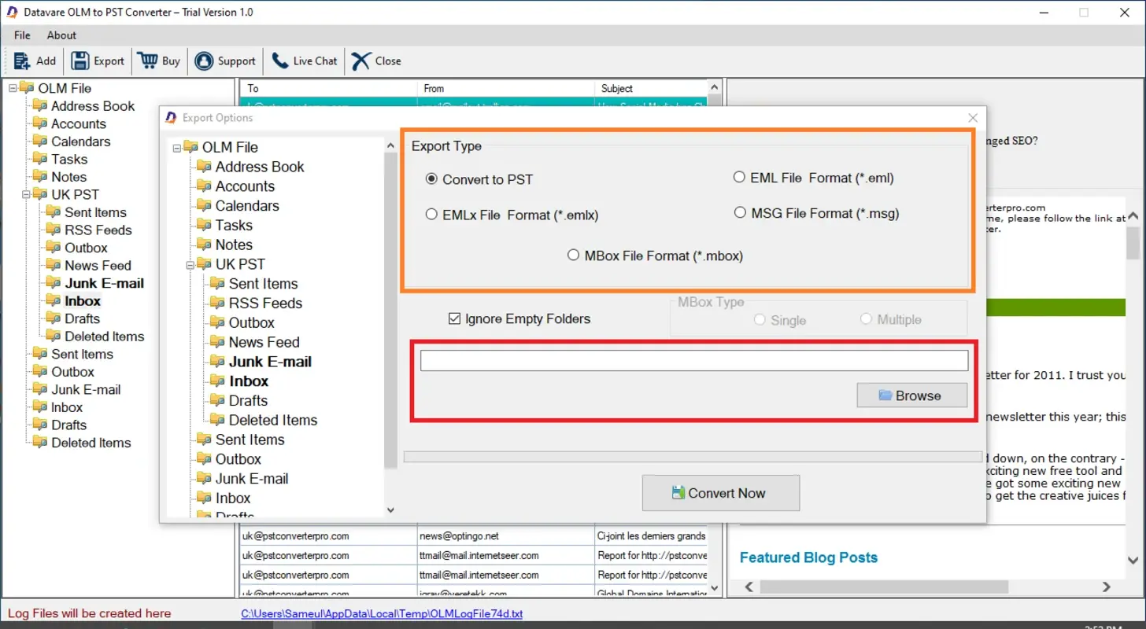
Task: Click the Datavare logo icon on Export Options
Action: [168, 117]
